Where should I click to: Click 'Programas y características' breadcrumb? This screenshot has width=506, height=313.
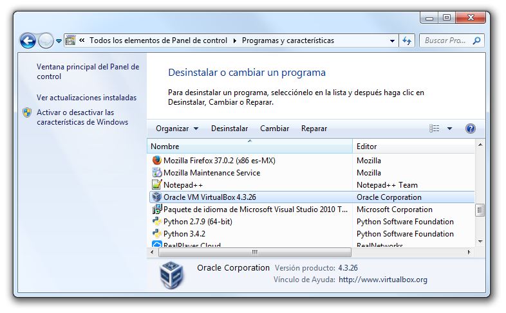pos(288,40)
